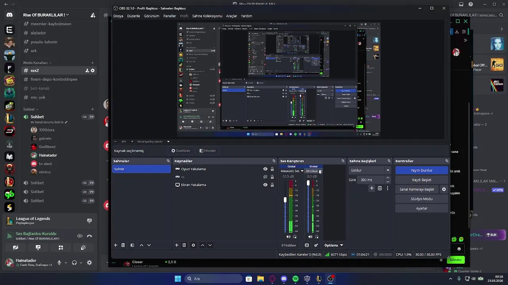Add a new source in Kaynaklar panel
Image resolution: width=508 pixels, height=285 pixels.
[x=177, y=245]
